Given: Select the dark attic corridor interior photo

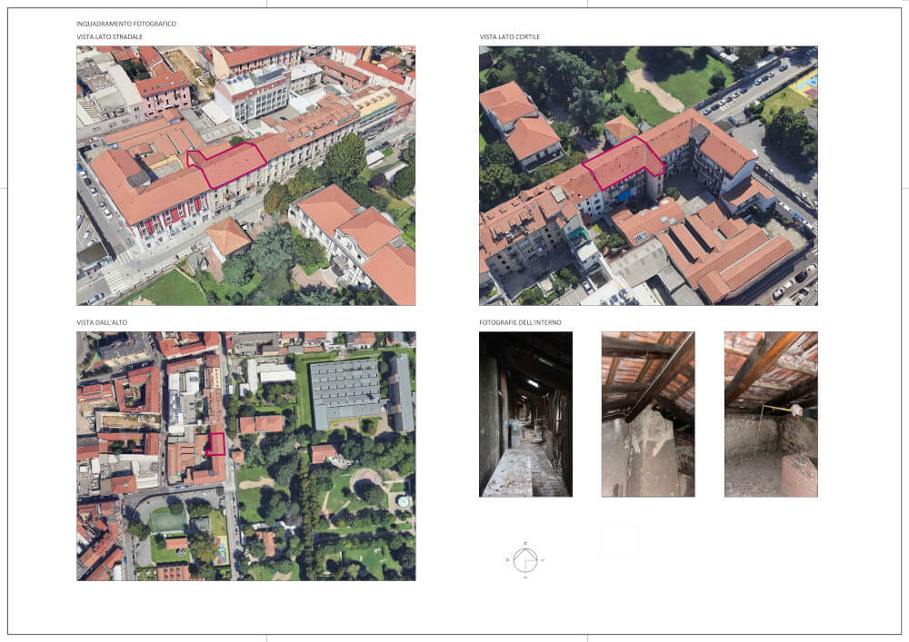Looking at the screenshot, I should (x=525, y=414).
